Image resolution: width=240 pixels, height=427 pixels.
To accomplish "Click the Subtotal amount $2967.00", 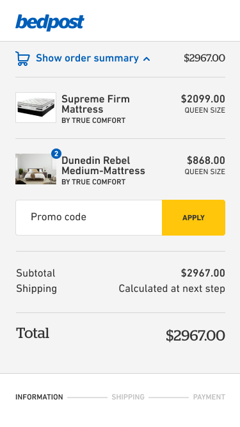I will point(203,273).
